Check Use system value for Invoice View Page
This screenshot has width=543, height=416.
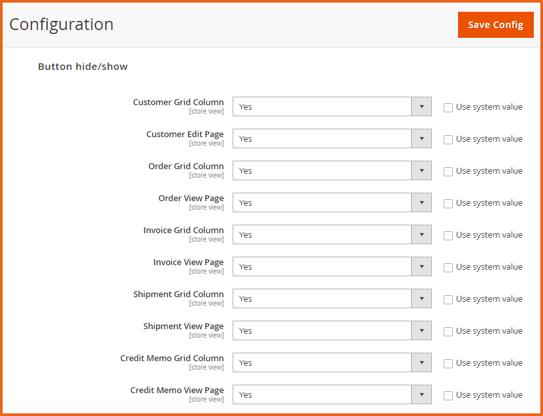point(448,267)
